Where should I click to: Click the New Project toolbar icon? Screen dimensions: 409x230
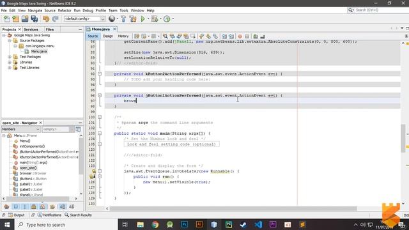pyautogui.click(x=15, y=19)
